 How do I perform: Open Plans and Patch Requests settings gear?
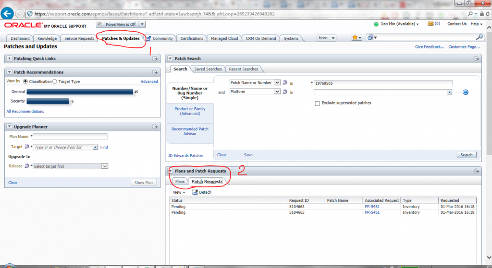coord(476,171)
